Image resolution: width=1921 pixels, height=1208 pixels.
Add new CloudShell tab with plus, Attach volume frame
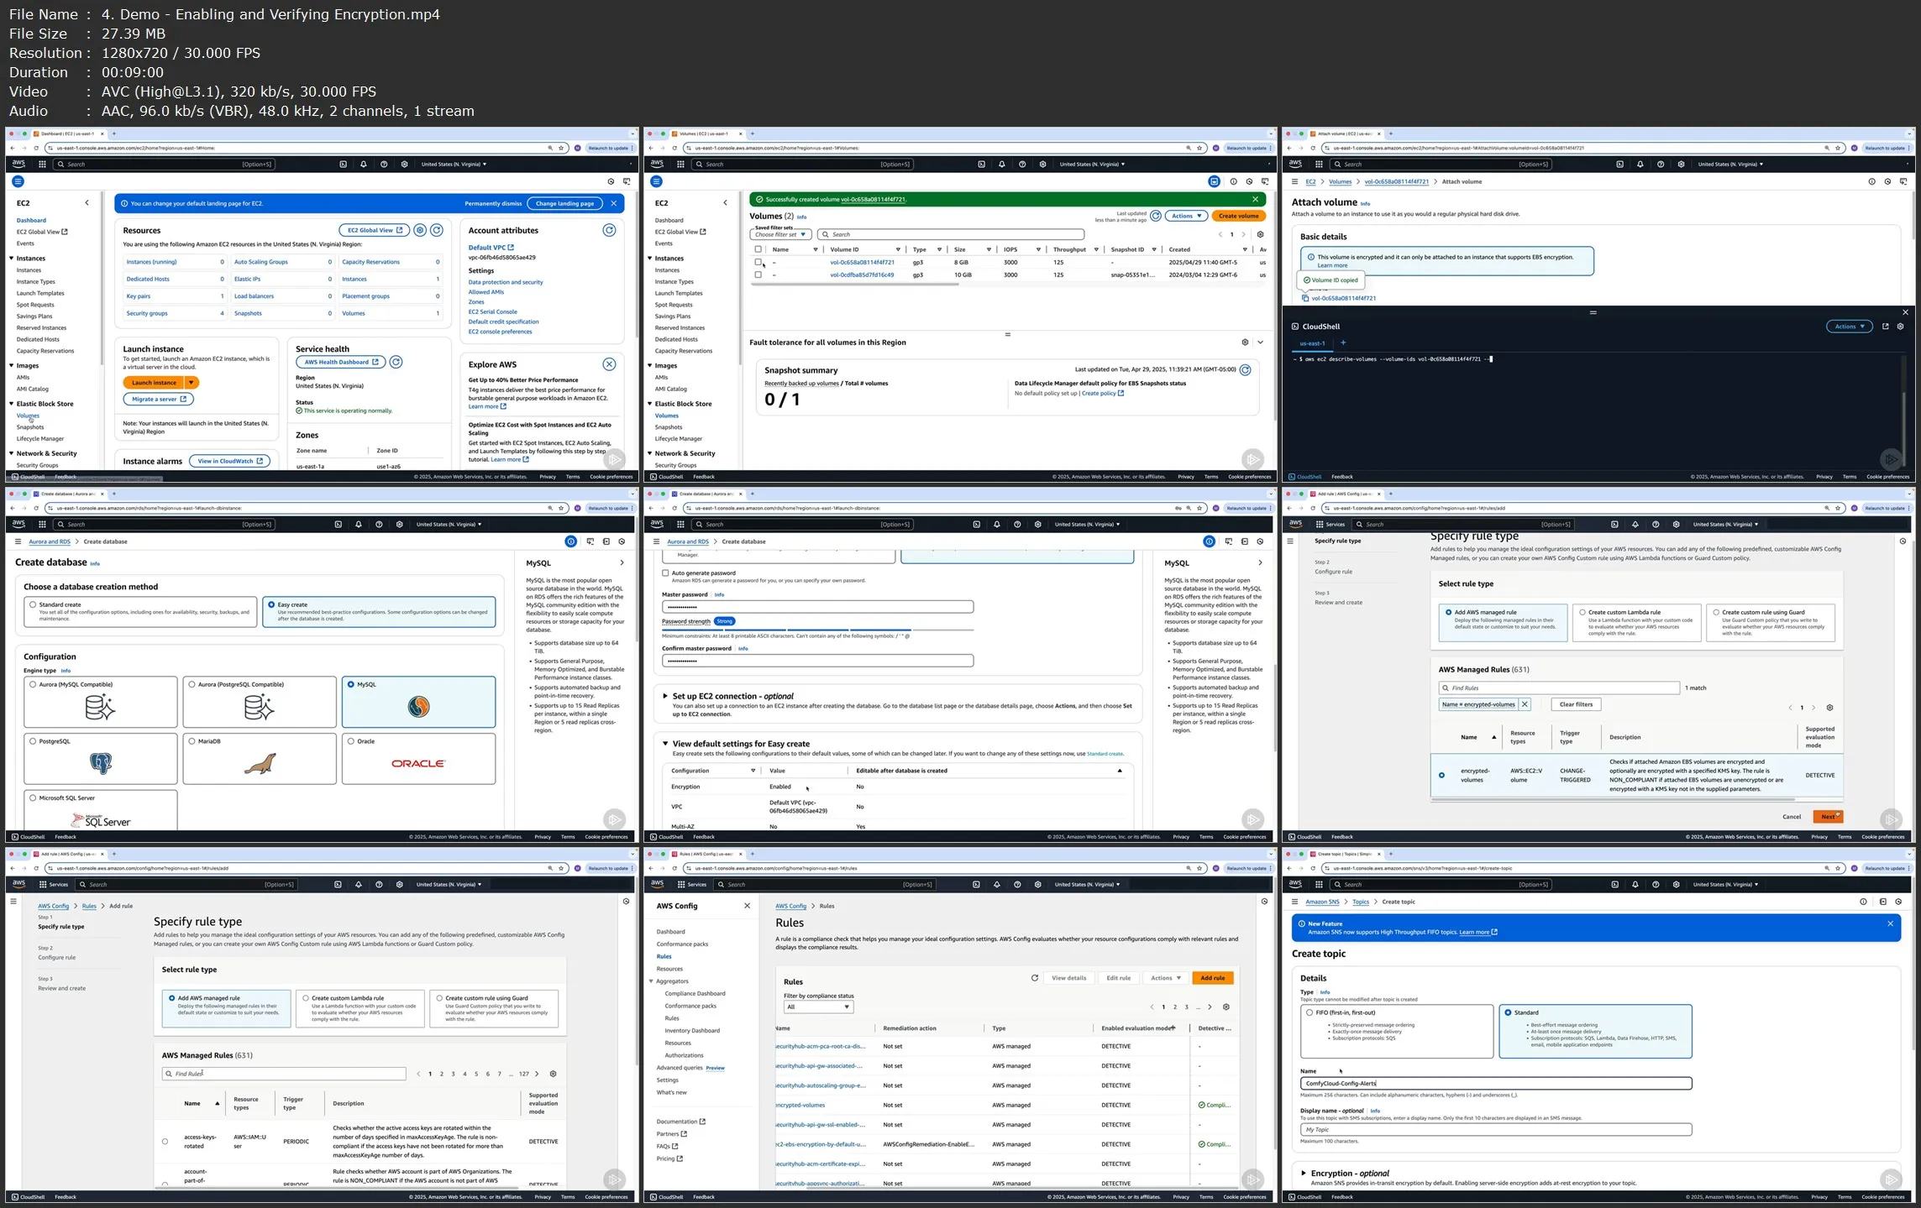click(1343, 343)
